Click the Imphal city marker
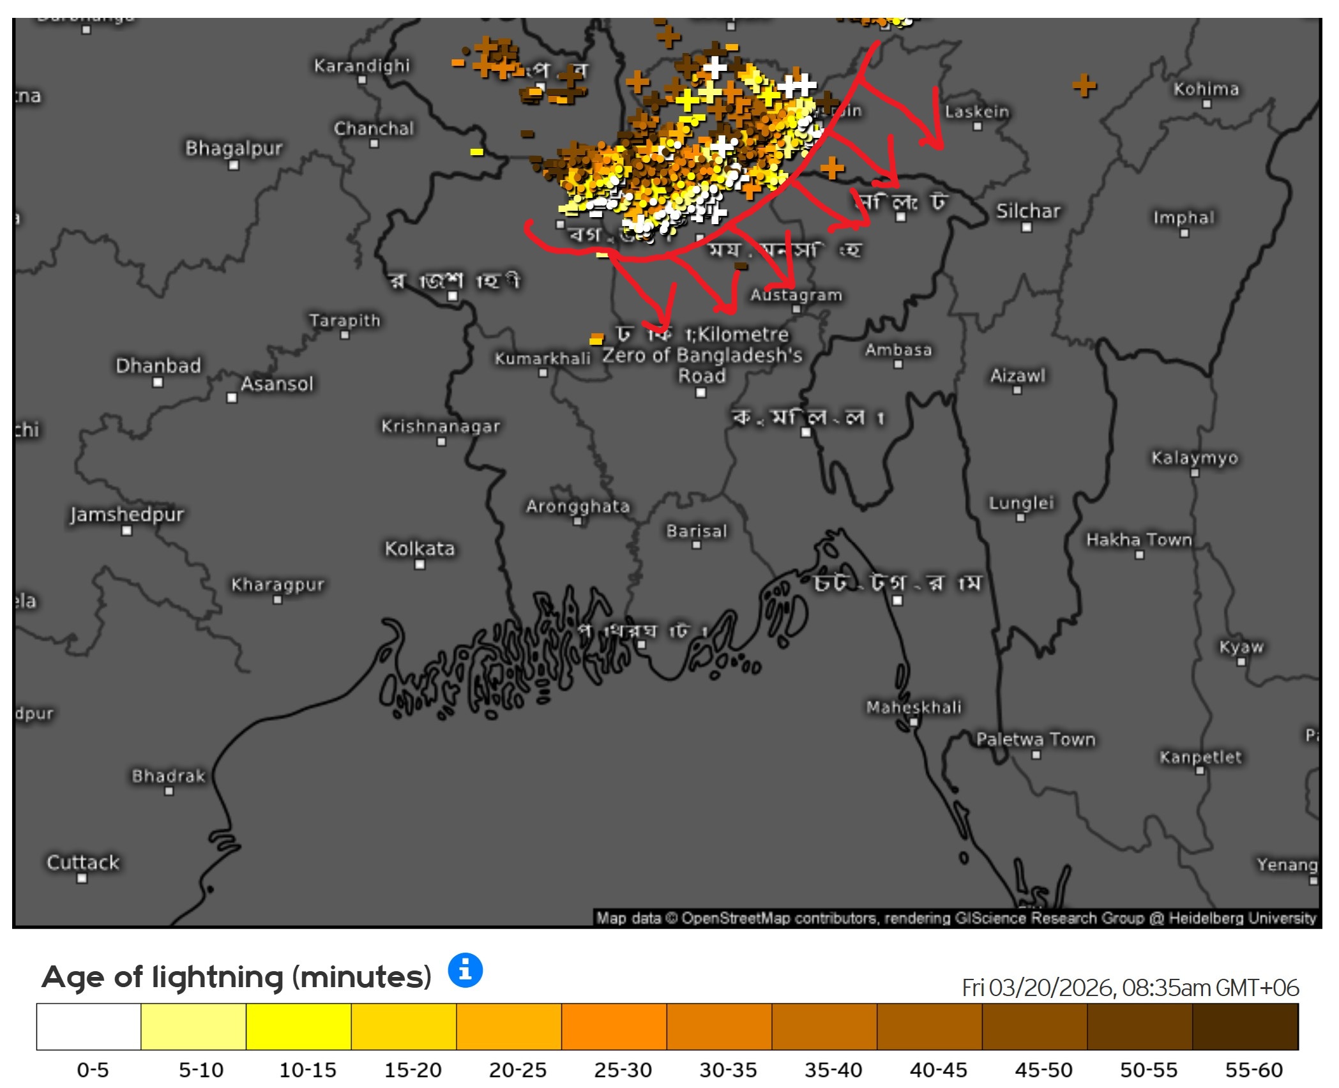This screenshot has height=1088, width=1339. (x=1184, y=234)
